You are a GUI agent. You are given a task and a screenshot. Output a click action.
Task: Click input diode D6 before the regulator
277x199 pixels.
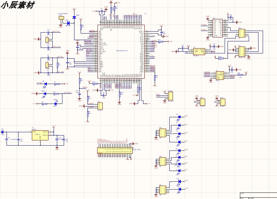pos(3,132)
